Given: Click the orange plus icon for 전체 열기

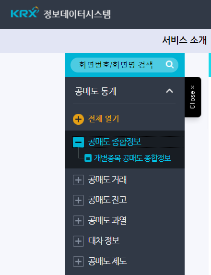Looking at the screenshot, I should tap(78, 119).
